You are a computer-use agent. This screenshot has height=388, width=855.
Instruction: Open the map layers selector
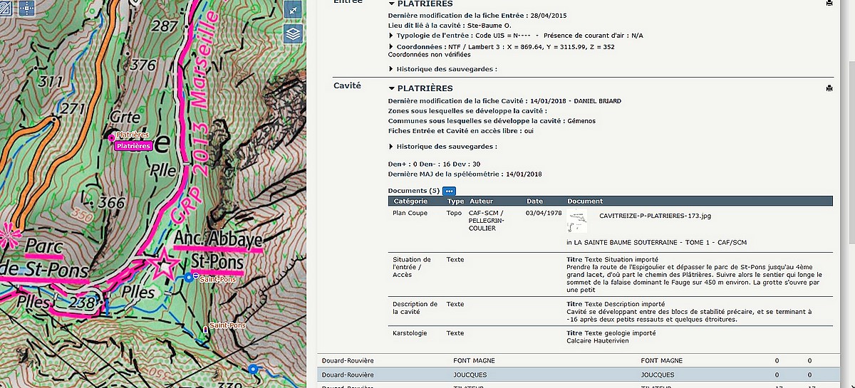coord(294,33)
